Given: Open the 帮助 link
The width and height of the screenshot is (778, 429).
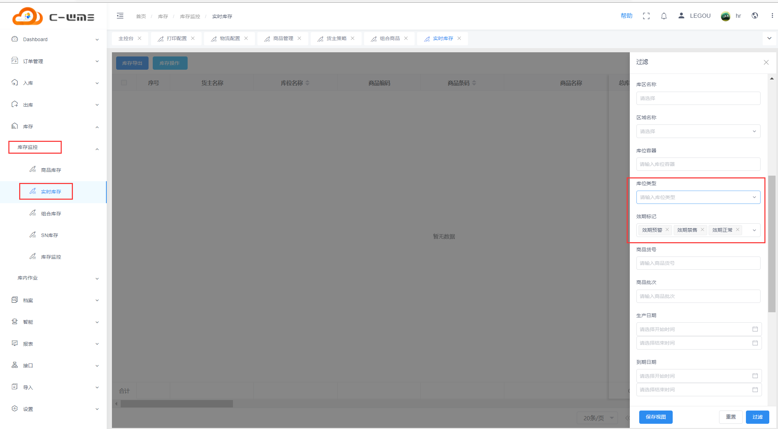Looking at the screenshot, I should coord(626,16).
